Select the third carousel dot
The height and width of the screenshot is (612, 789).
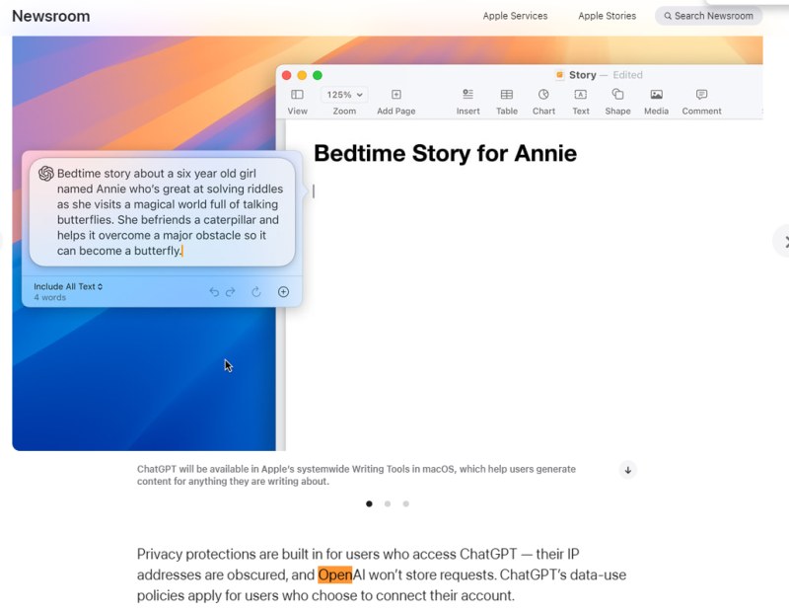tap(405, 503)
